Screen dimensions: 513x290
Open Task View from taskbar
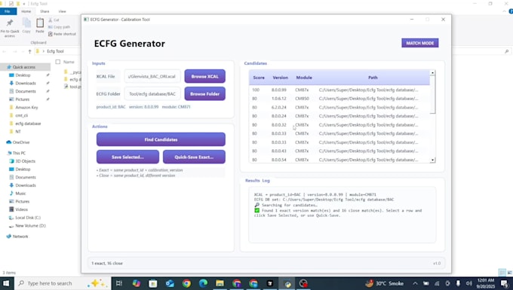pyautogui.click(x=119, y=283)
